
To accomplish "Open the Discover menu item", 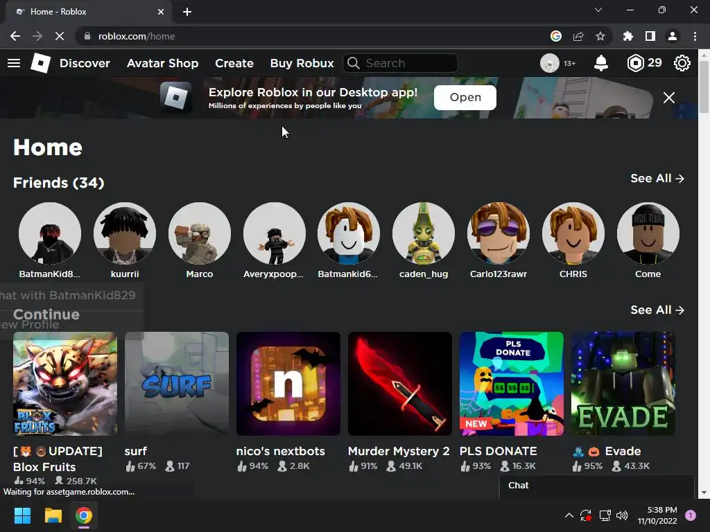I will click(x=85, y=63).
